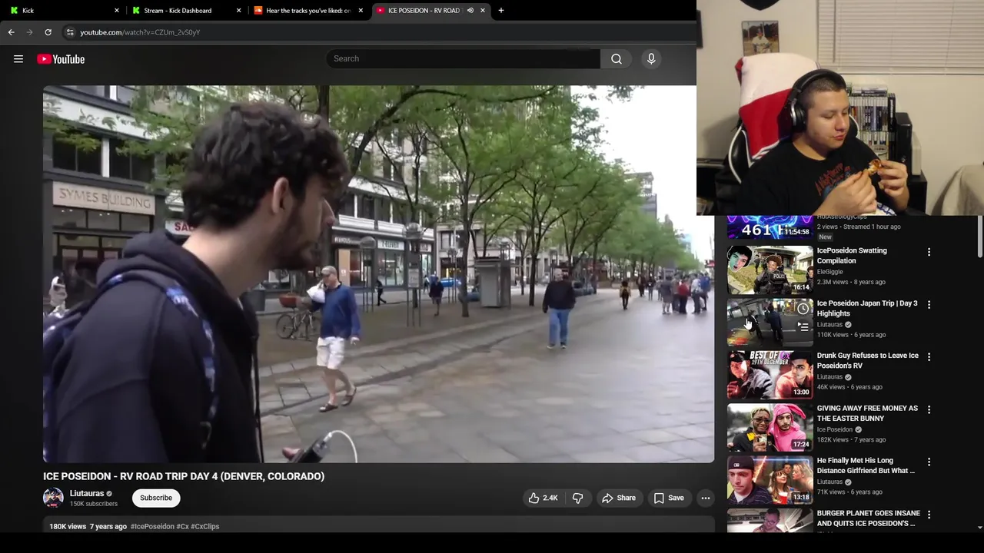The width and height of the screenshot is (984, 553).
Task: Click the 180K views 7 years ago text
Action: pos(88,527)
